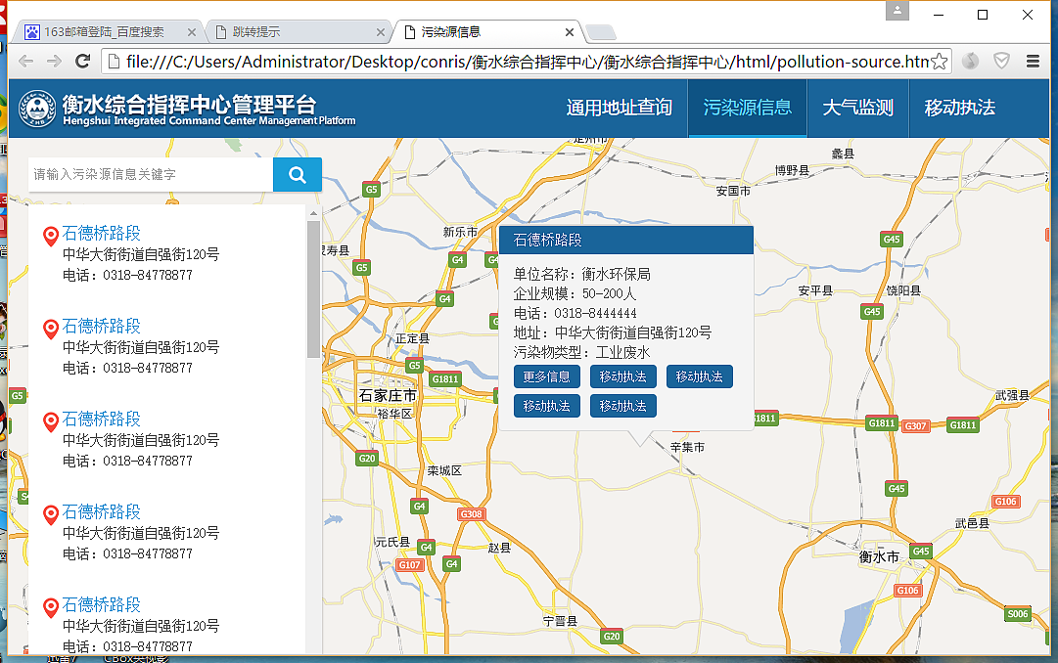
Task: Click the grey globe extension icon
Action: point(970,62)
